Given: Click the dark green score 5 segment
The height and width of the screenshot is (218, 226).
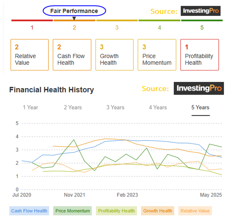Looking at the screenshot, I should [x=202, y=20].
